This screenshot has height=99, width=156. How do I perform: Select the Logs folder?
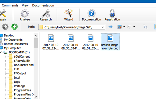17,82
